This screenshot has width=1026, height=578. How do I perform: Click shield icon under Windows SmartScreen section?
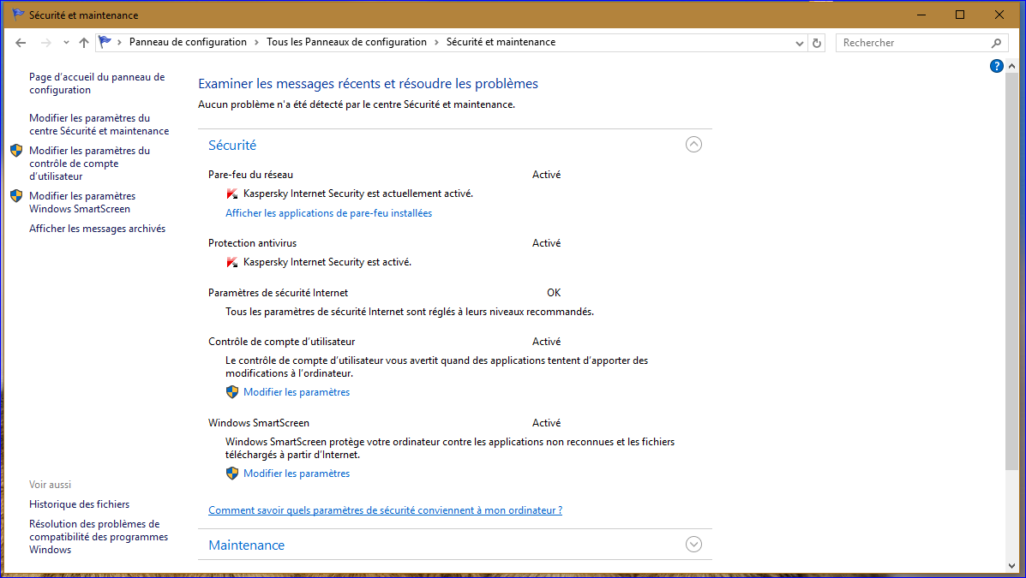[231, 473]
